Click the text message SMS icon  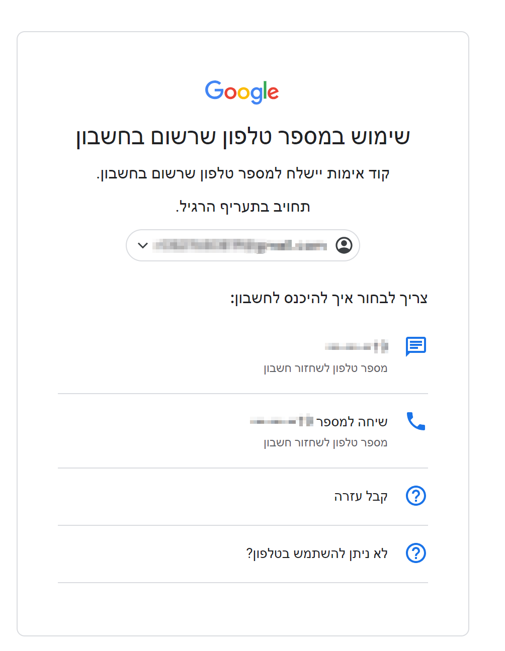click(x=416, y=346)
